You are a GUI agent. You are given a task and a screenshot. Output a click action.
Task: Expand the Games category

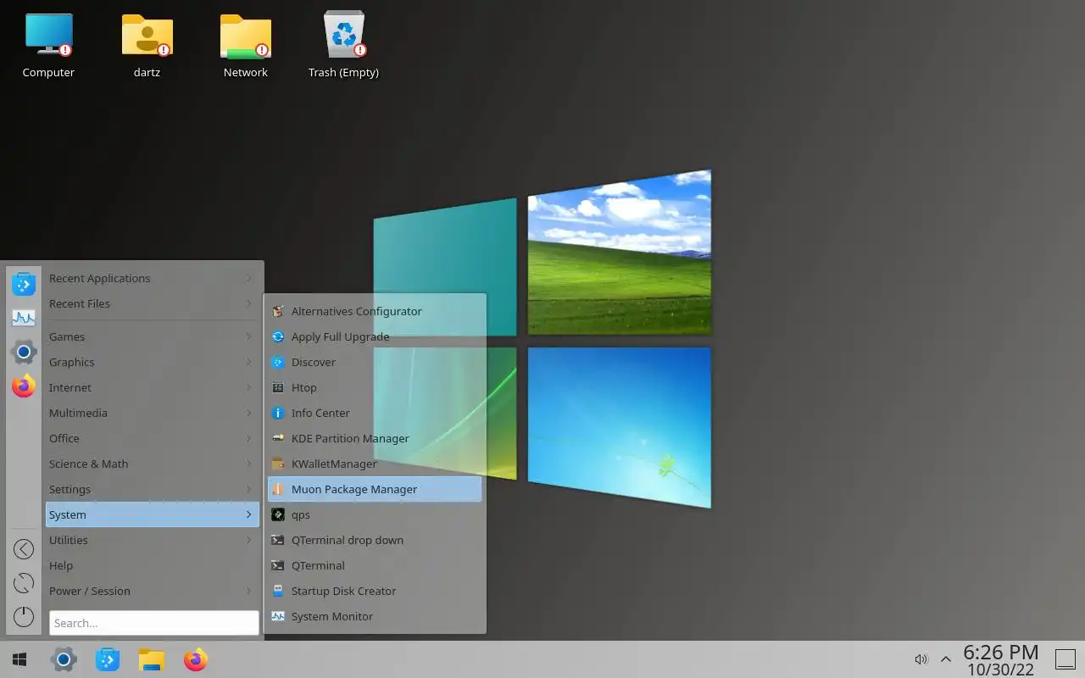[153, 336]
